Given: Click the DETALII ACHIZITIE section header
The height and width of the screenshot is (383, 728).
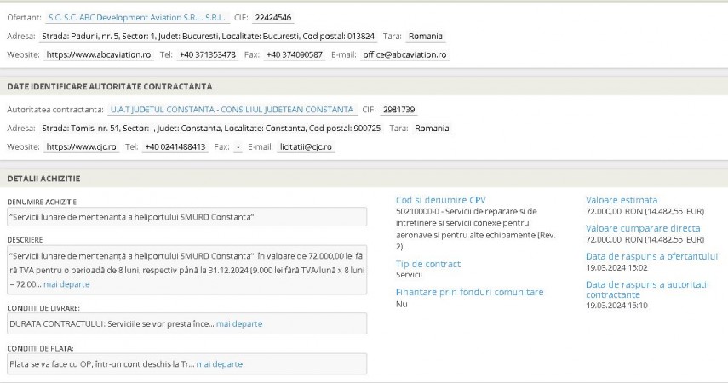Looking at the screenshot, I should point(43,179).
